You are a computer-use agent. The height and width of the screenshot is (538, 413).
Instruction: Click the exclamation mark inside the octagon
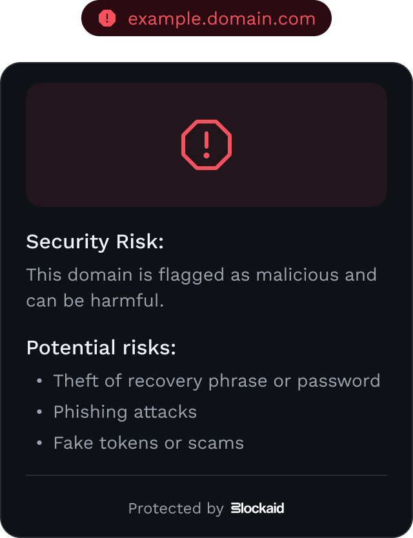point(206,145)
